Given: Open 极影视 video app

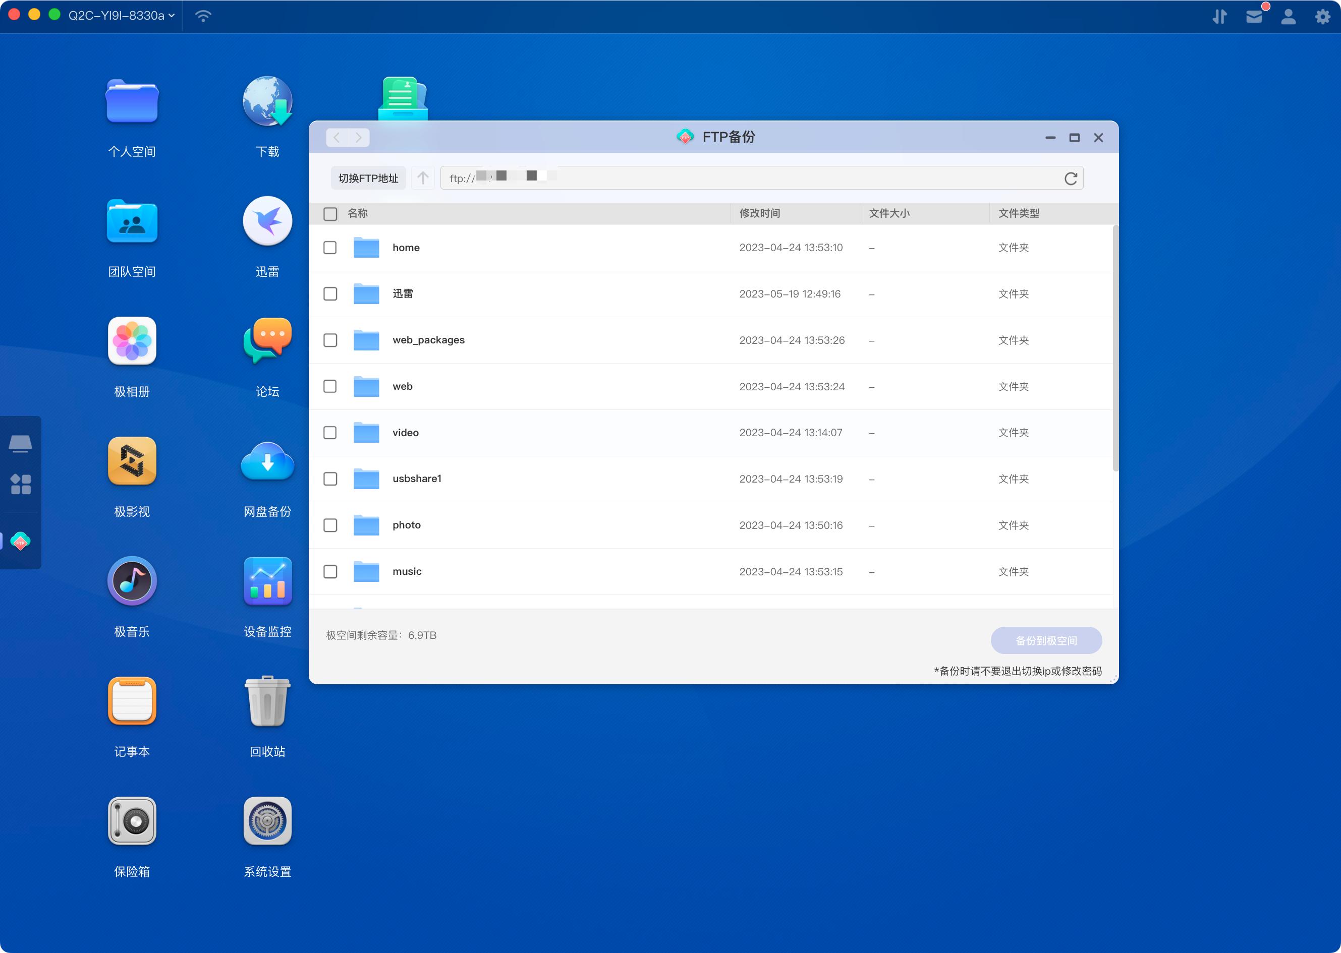Looking at the screenshot, I should click(x=132, y=461).
